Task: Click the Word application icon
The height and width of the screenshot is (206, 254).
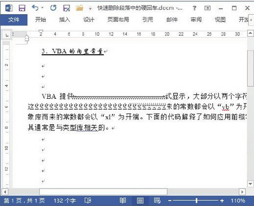Action: point(8,8)
